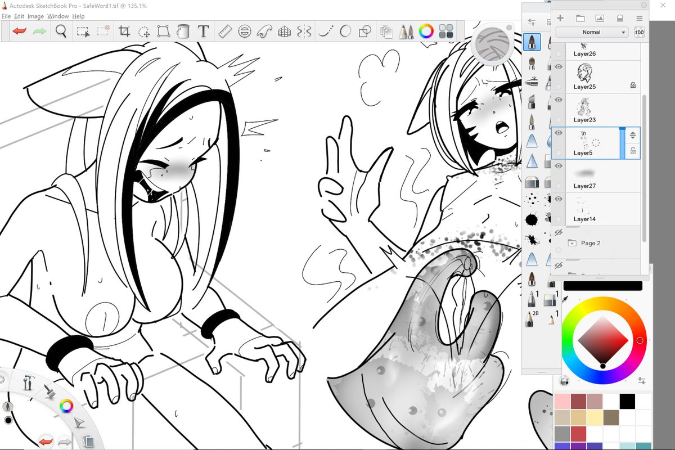Image resolution: width=675 pixels, height=450 pixels.
Task: Select the Zoom magnifier tool
Action: pyautogui.click(x=61, y=31)
